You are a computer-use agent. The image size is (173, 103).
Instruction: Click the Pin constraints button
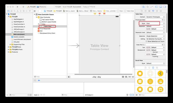click(x=130, y=77)
